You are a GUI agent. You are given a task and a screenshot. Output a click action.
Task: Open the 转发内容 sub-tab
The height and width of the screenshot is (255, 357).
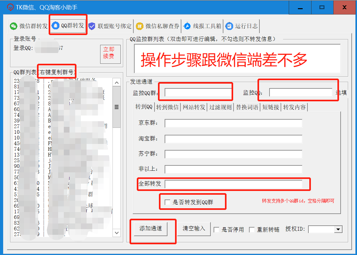294,107
